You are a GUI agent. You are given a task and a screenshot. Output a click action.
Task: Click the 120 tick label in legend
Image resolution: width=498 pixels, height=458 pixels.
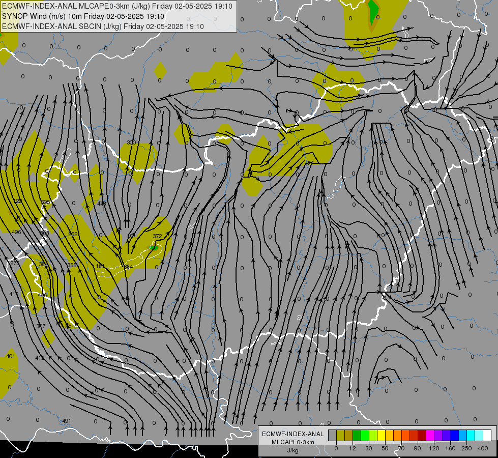(x=434, y=448)
